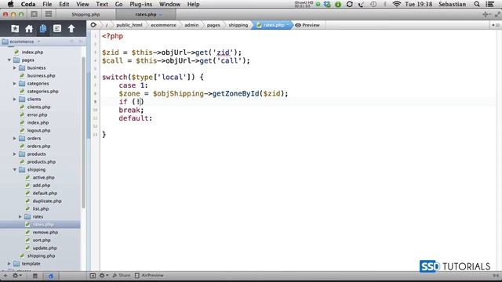502x282 pixels.
Task: Select the Files icon in the sidebar toolbar
Action: point(43,29)
